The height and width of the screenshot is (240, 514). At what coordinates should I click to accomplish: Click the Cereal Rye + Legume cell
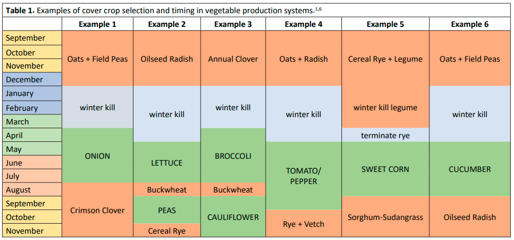[385, 59]
